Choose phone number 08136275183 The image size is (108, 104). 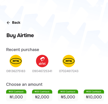(16, 71)
